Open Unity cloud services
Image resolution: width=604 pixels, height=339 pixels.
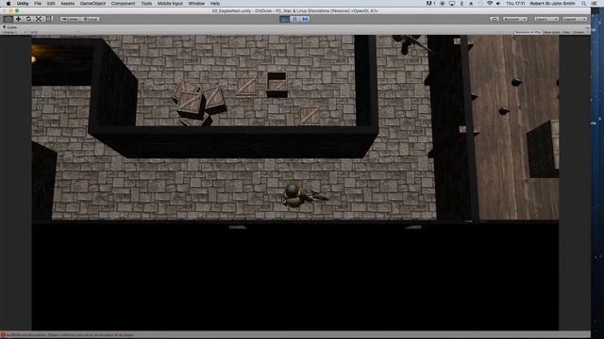(x=495, y=19)
